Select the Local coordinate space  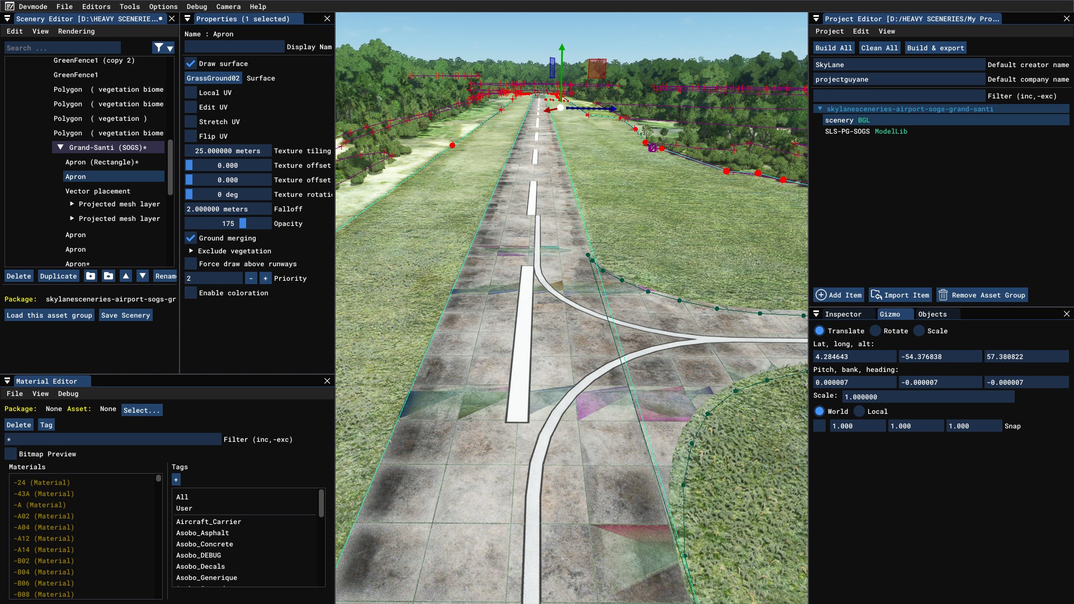pos(859,411)
